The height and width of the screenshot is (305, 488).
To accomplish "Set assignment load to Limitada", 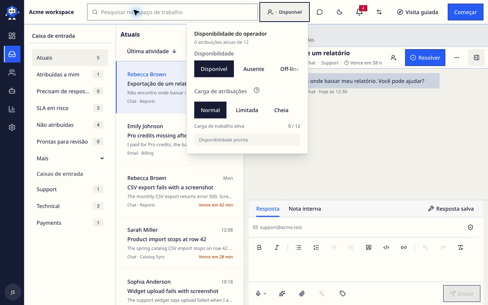I will (x=247, y=110).
